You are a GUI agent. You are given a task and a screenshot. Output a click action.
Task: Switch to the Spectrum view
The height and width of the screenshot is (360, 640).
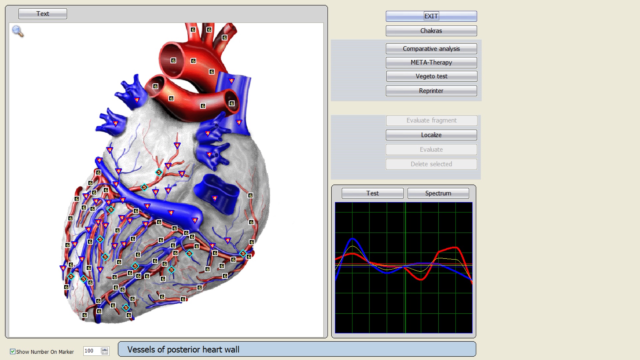(438, 193)
